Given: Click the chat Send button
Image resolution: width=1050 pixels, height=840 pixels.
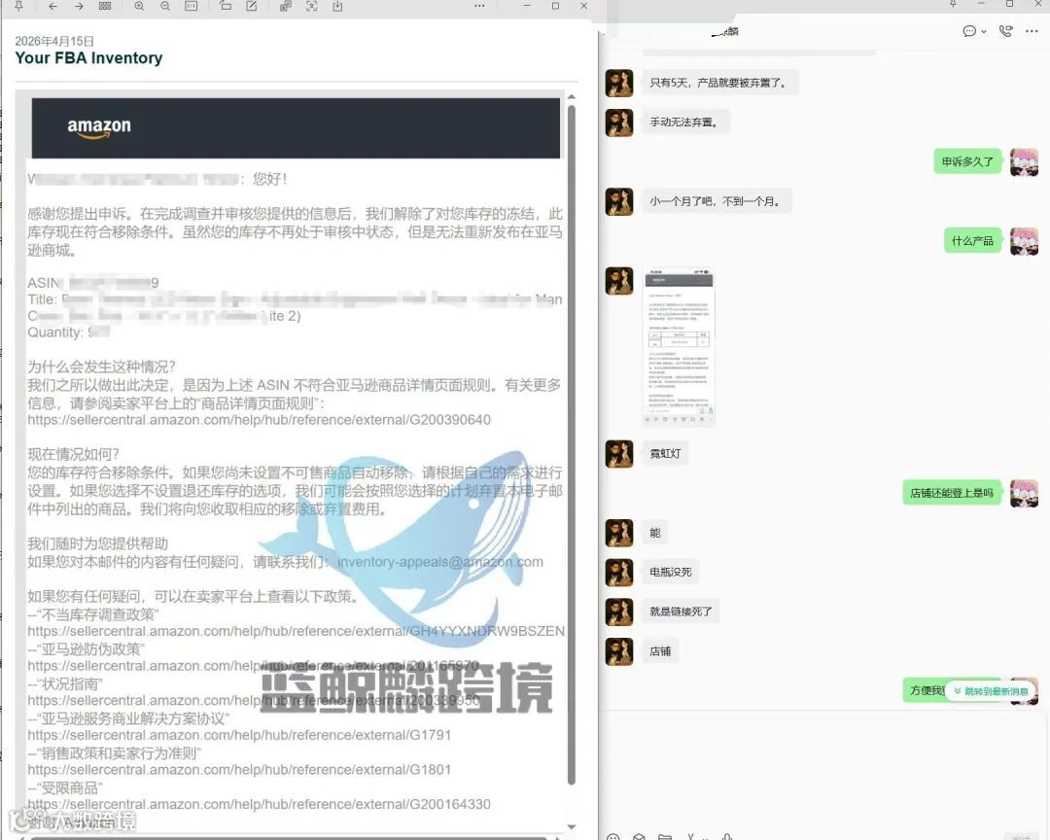Looking at the screenshot, I should pos(1023,837).
